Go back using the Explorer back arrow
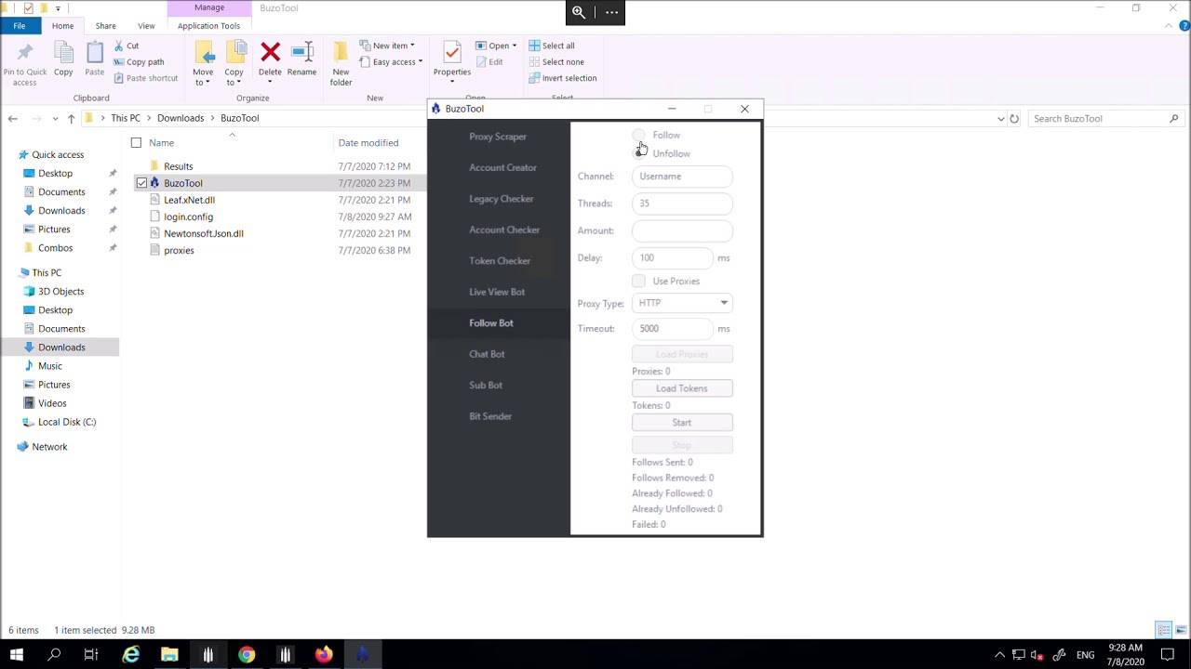Viewport: 1191px width, 669px height. (13, 119)
